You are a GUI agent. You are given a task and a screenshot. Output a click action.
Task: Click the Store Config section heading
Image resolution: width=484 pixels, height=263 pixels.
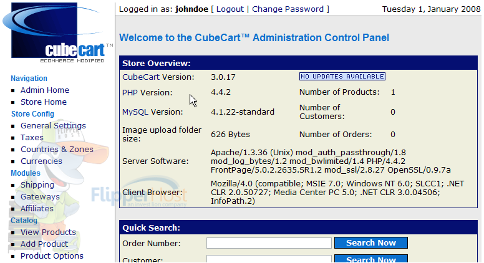click(32, 114)
